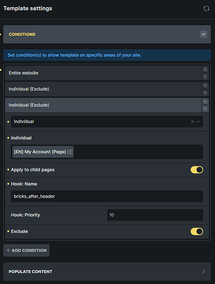Click the Exclude label text
Image resolution: width=215 pixels, height=284 pixels.
click(x=19, y=231)
